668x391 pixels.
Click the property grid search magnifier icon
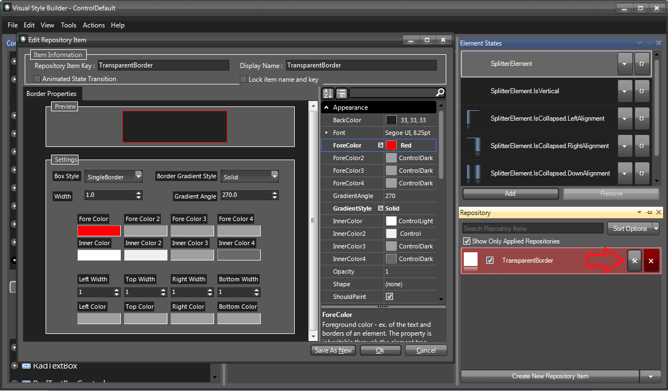[440, 93]
